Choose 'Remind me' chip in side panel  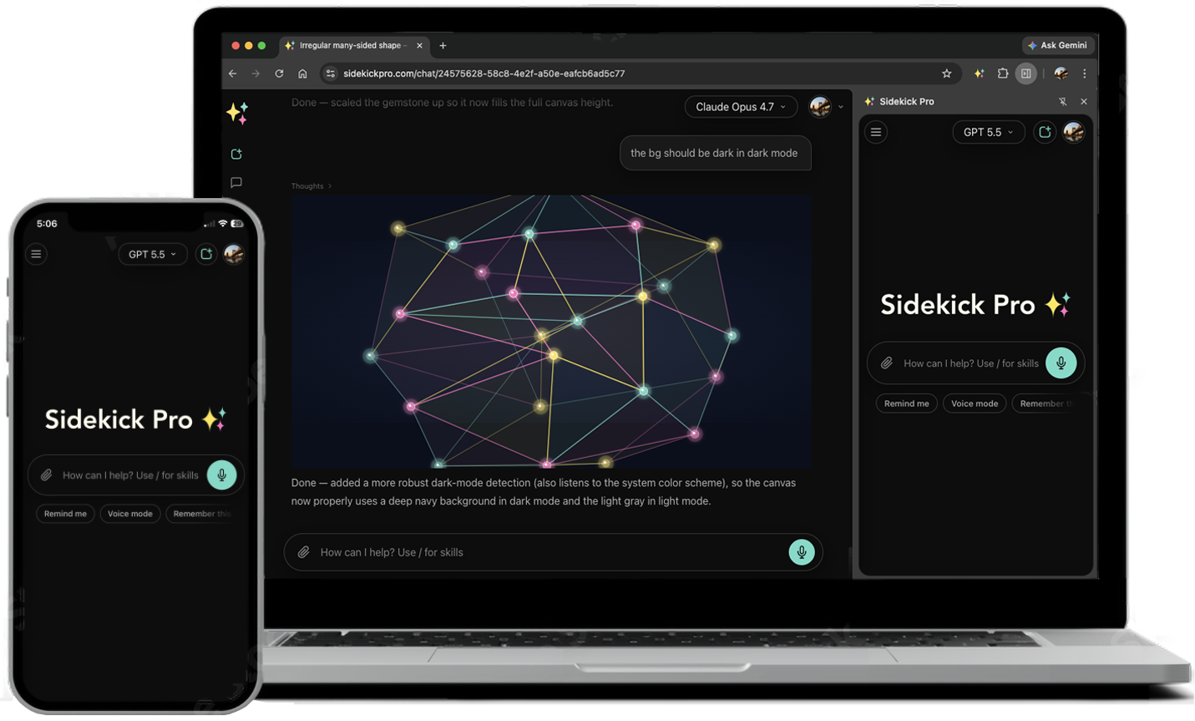[x=906, y=404]
